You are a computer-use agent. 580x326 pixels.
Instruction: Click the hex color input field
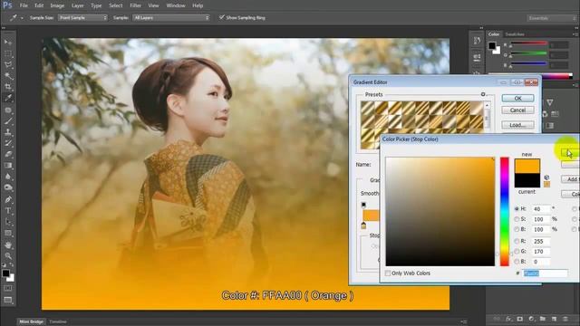546,273
